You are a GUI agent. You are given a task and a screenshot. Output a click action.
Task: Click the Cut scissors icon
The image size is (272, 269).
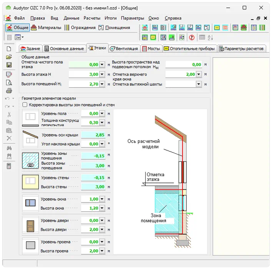(9, 115)
